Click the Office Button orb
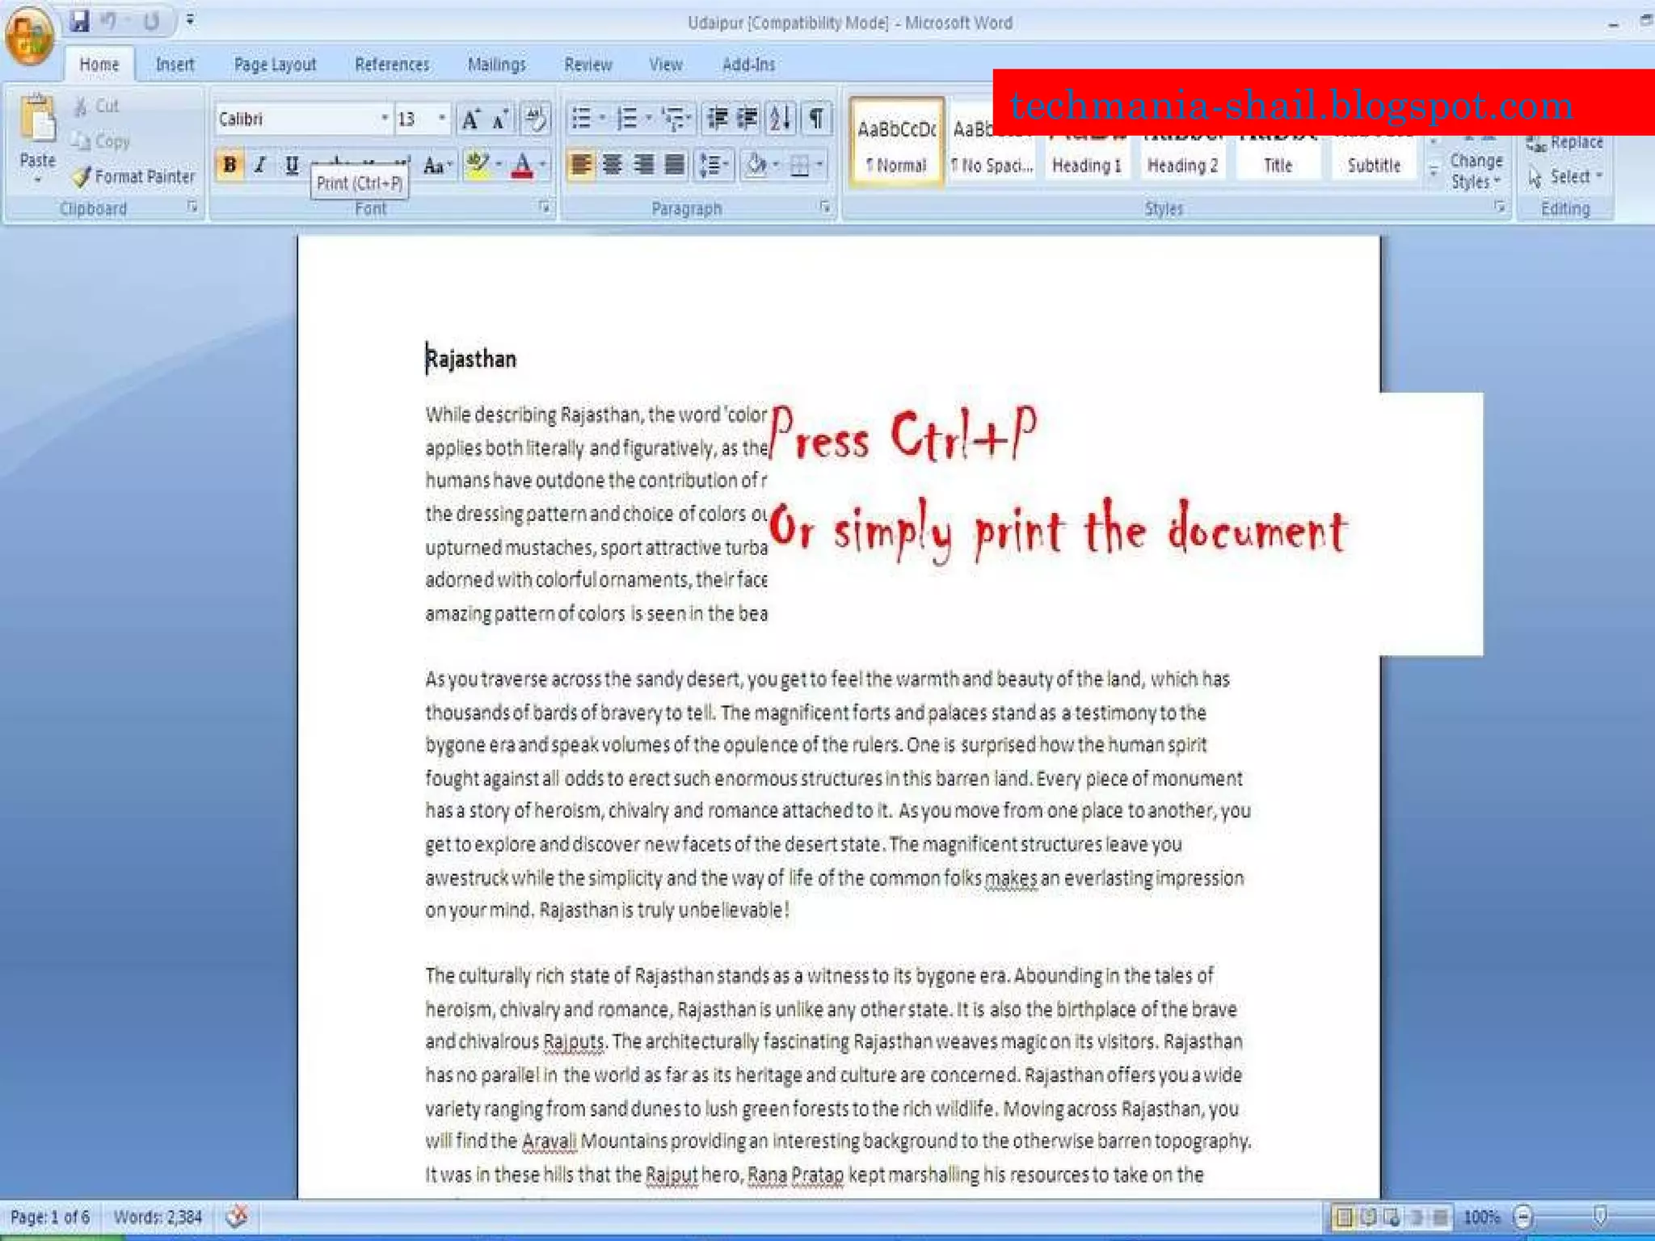Image resolution: width=1655 pixels, height=1241 pixels. coord(29,36)
